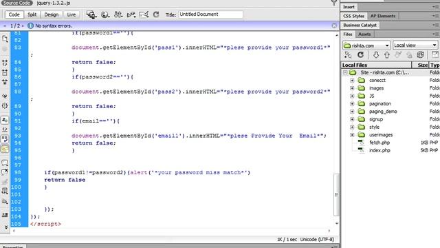
Task: Click the code editor vertical scrollbar thumb
Action: click(336, 194)
